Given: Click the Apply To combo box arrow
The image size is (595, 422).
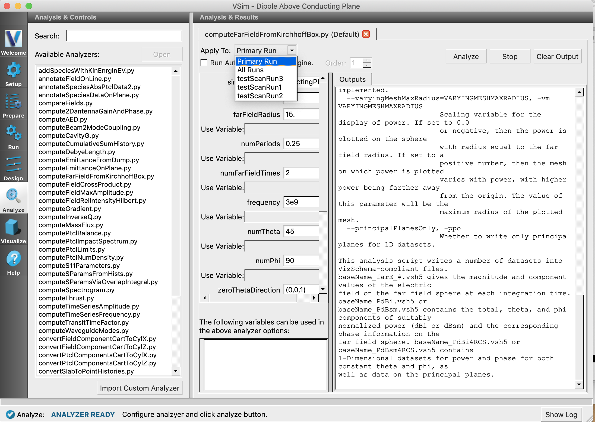Looking at the screenshot, I should pos(292,50).
